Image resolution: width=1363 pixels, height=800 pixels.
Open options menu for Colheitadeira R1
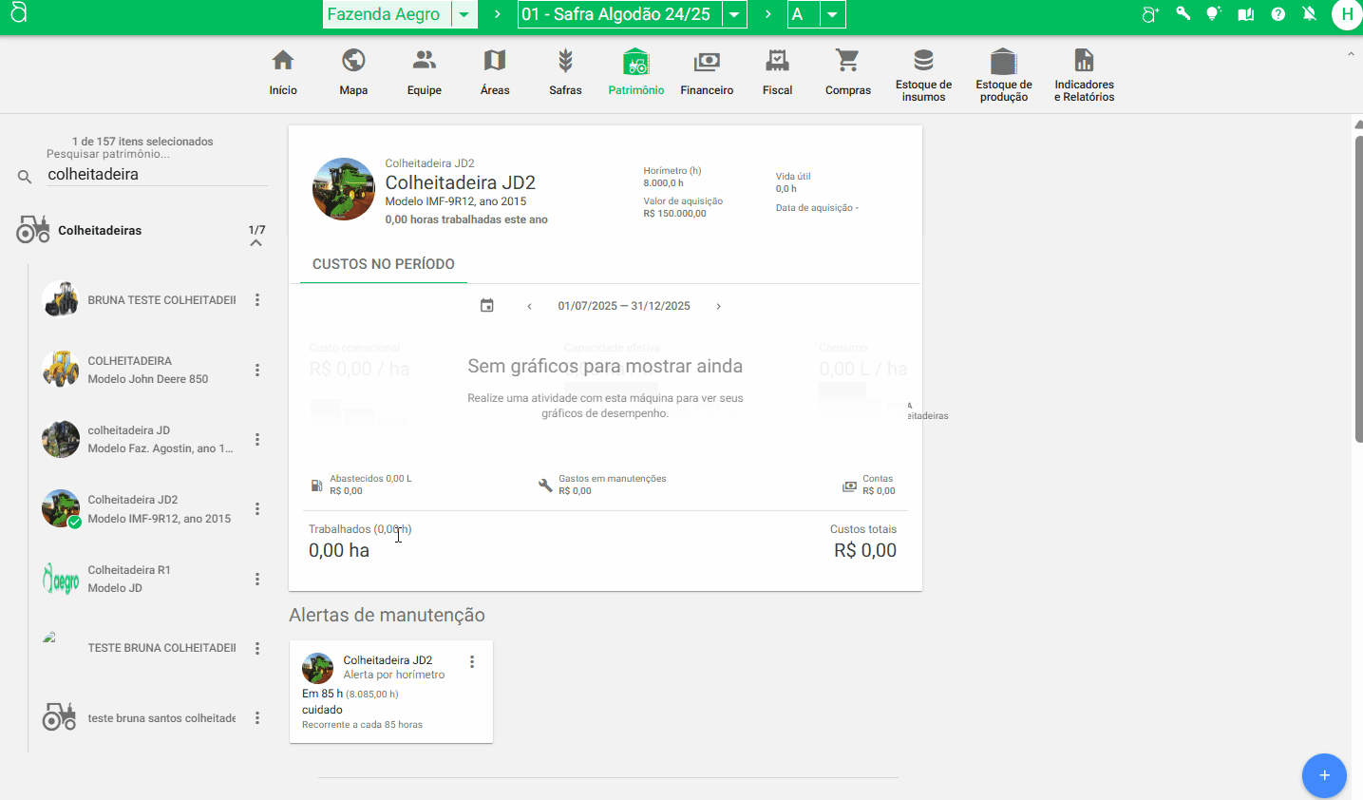[257, 580]
